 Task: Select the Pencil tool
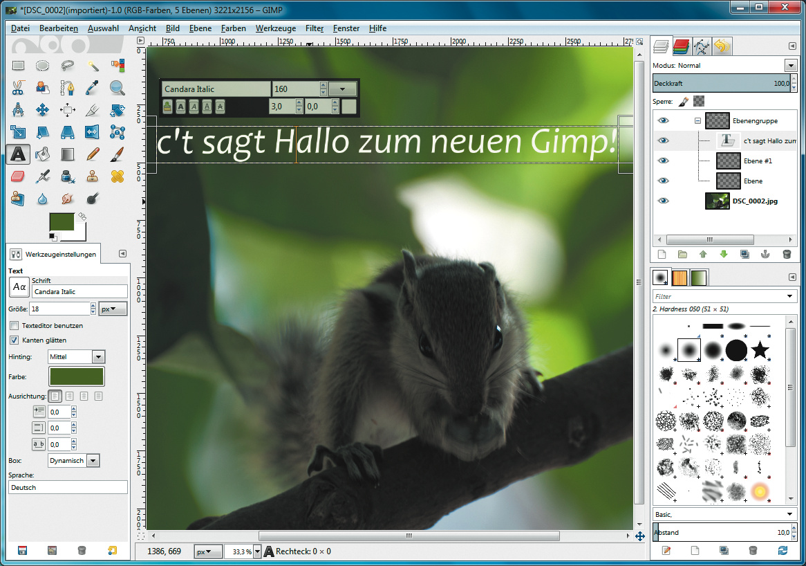(93, 154)
